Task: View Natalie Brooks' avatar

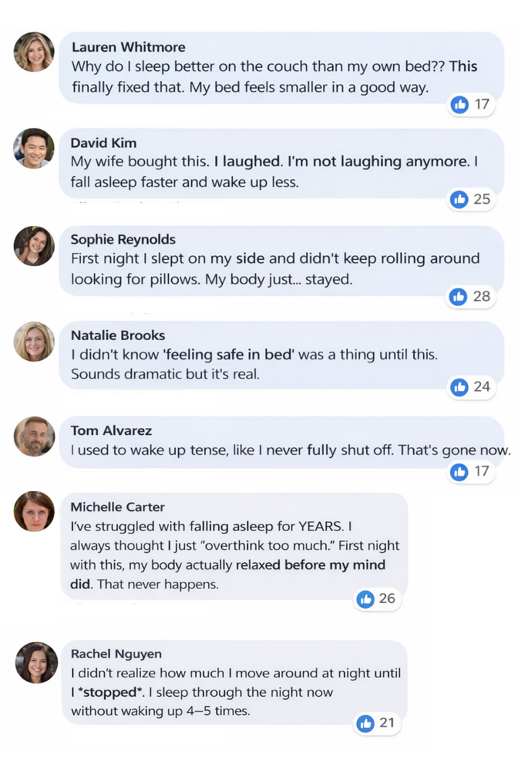Action: tap(34, 341)
